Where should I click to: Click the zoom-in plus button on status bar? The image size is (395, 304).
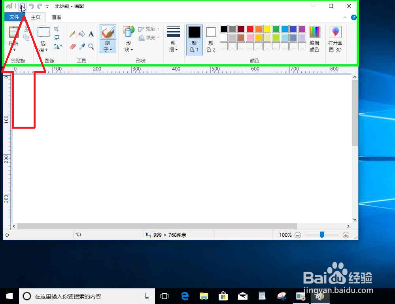[x=346, y=235]
